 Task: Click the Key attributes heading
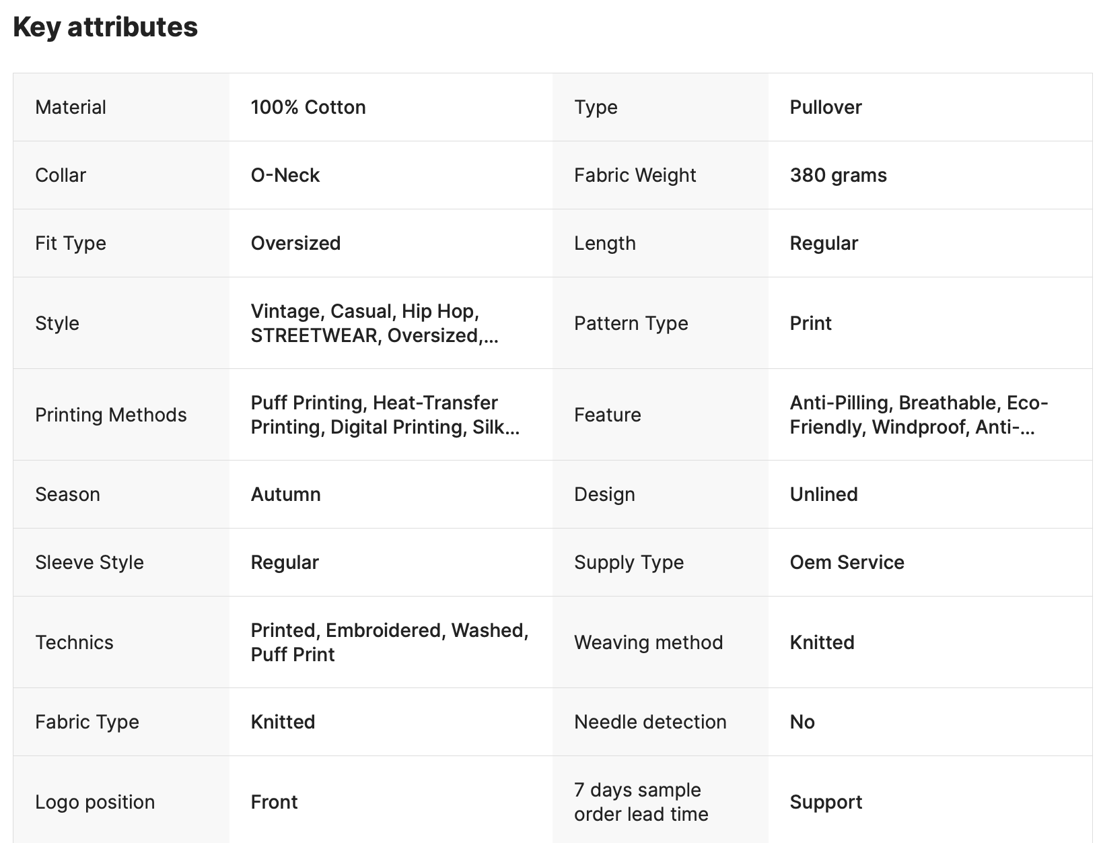point(106,28)
